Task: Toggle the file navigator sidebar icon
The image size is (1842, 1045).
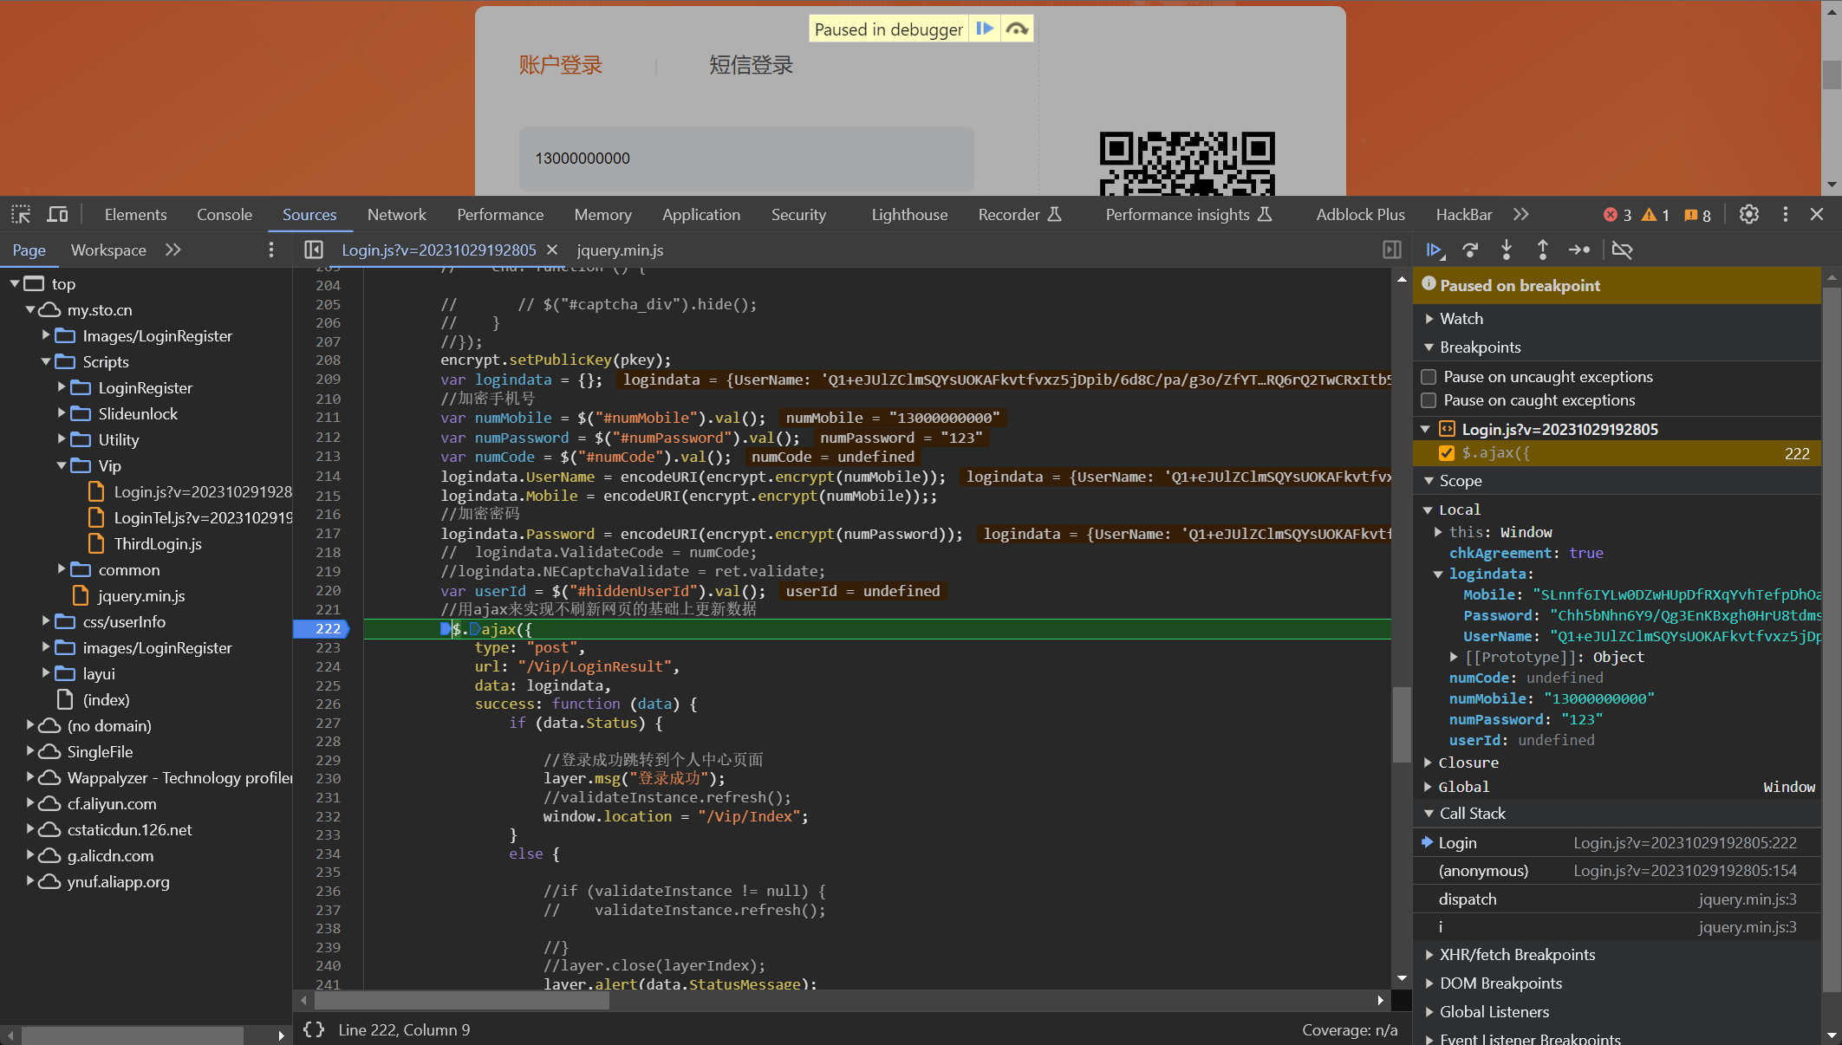Action: point(314,250)
